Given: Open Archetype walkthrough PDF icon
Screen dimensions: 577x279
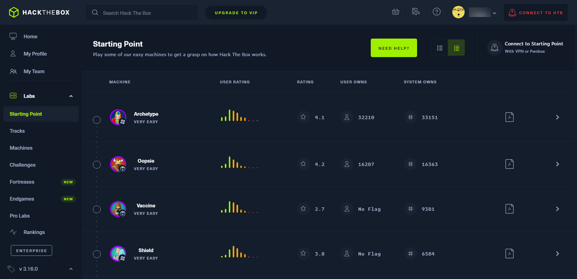Looking at the screenshot, I should pos(509,117).
